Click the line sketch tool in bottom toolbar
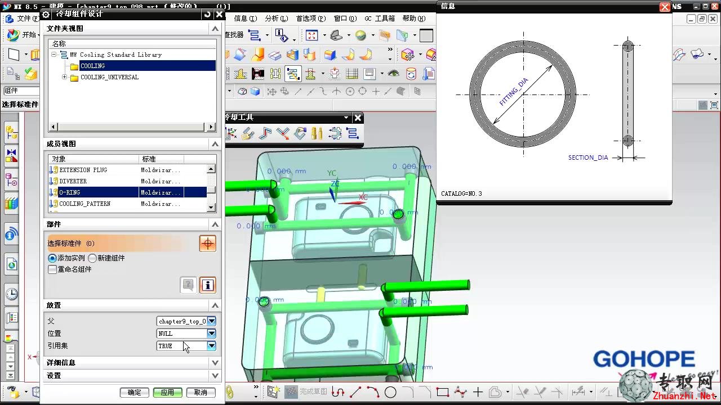721x405 pixels. (x=355, y=392)
